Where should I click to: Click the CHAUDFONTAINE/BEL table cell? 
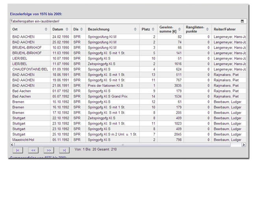[30, 69]
